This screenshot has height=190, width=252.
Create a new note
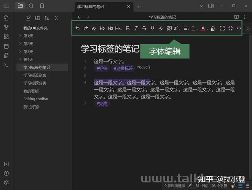28,18
